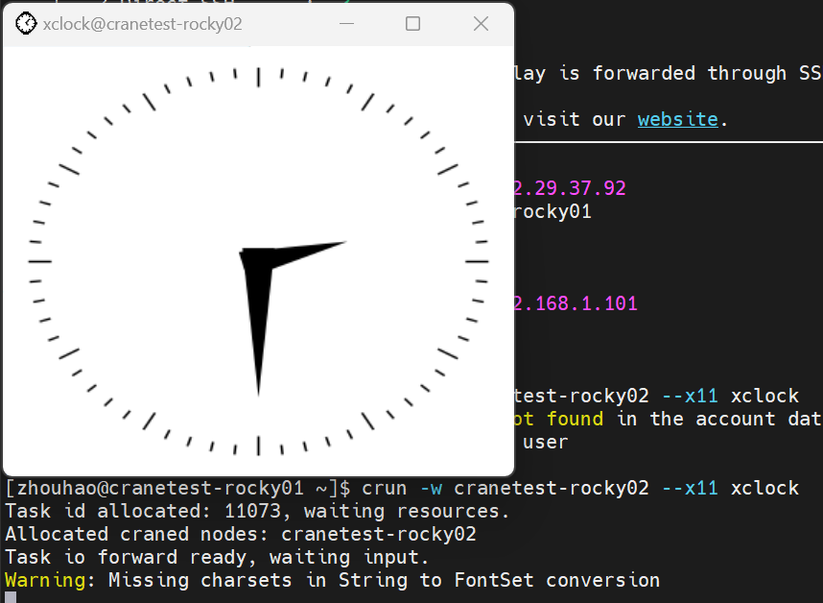Click the xclock app icon in title bar
The height and width of the screenshot is (603, 823).
tap(27, 24)
